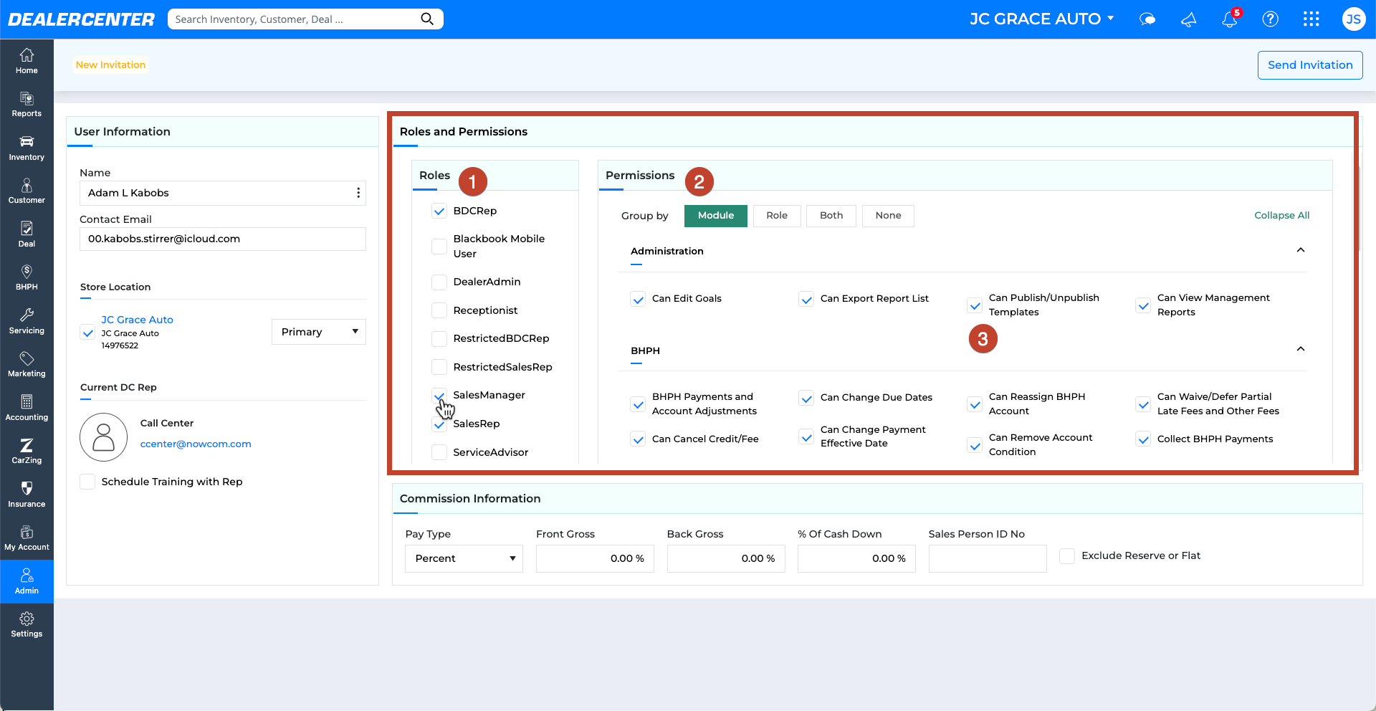Screen dimensions: 1376x711
Task: Click the Back Gross percentage field
Action: point(726,558)
